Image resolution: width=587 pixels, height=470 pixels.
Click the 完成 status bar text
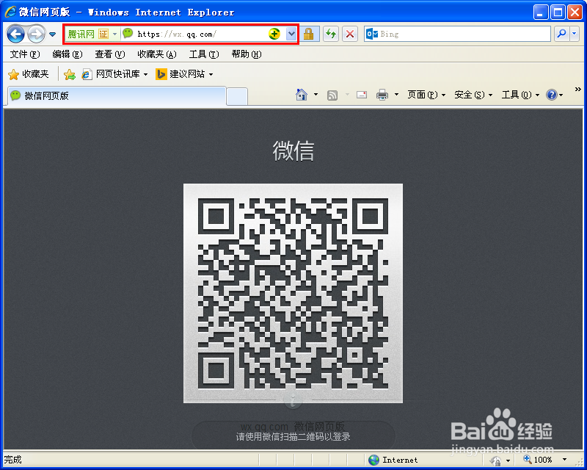click(x=12, y=460)
